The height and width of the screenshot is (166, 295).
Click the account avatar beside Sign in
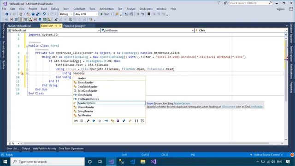(x=291, y=9)
